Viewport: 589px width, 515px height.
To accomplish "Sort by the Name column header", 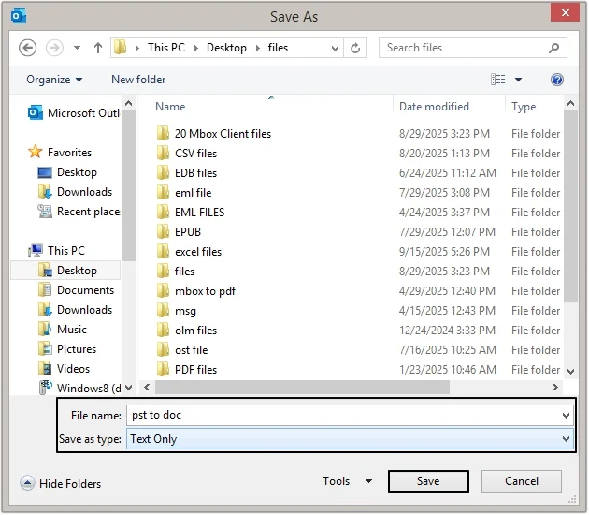I will [x=170, y=107].
